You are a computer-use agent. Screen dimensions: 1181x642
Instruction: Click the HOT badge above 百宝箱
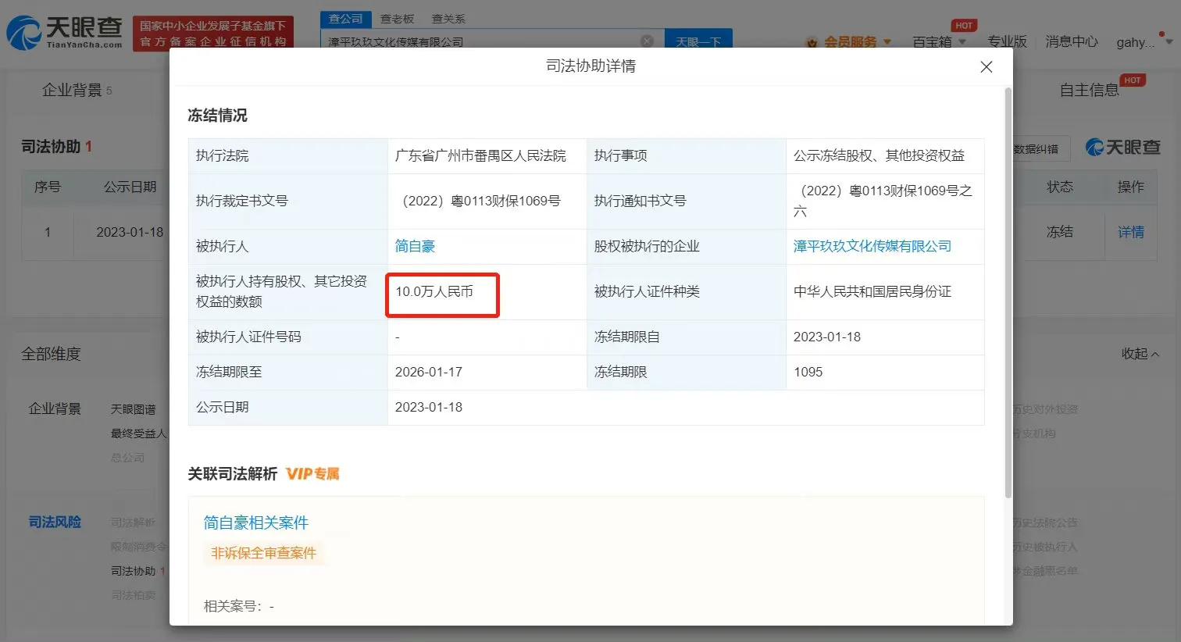(964, 25)
